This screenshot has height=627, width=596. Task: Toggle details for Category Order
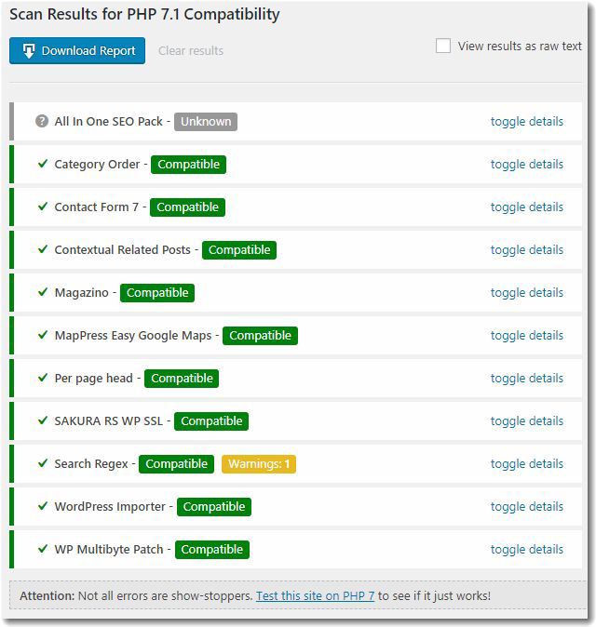click(x=527, y=165)
